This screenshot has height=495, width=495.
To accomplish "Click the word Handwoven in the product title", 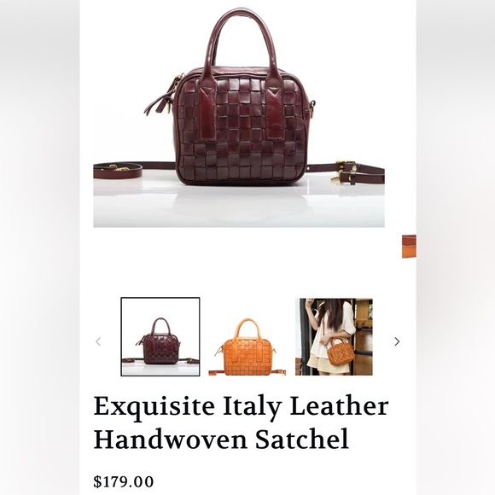I will [170, 439].
